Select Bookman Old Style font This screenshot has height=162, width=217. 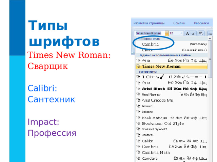tap(172, 124)
